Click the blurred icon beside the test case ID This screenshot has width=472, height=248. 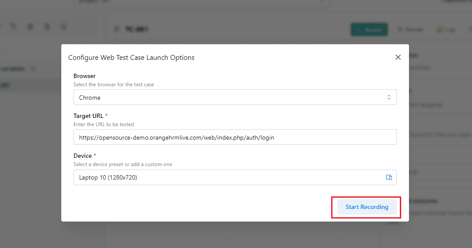[x=117, y=29]
